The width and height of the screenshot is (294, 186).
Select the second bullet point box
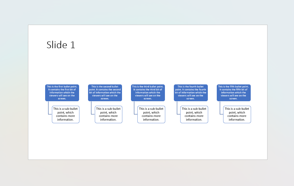click(105, 93)
